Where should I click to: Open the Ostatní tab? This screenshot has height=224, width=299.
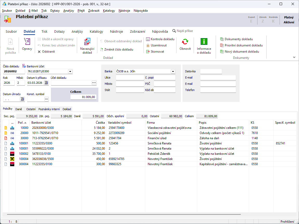click(31, 109)
